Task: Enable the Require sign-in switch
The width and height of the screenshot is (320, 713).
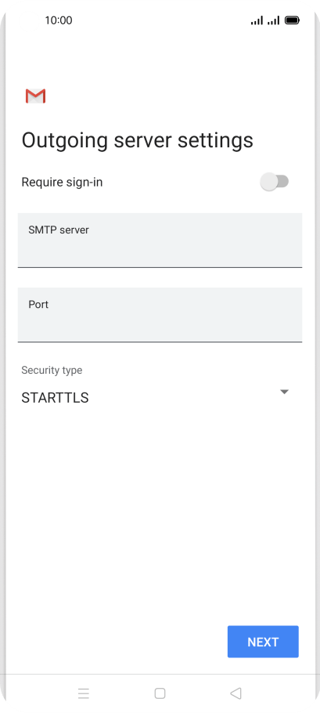Action: pyautogui.click(x=274, y=182)
